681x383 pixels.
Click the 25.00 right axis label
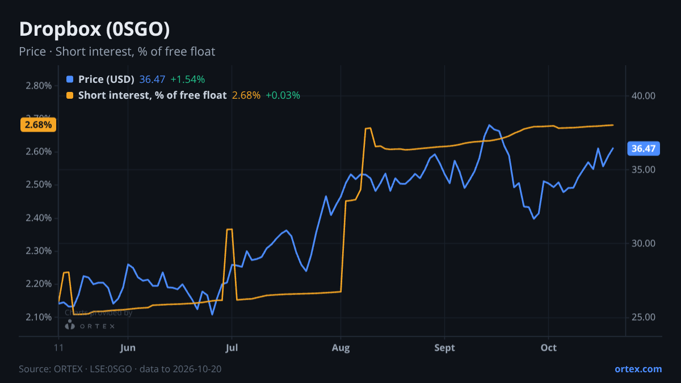[x=644, y=317]
